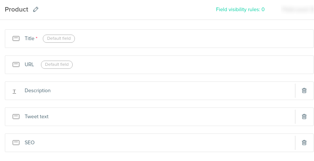314x161 pixels.
Task: Click the field icon next to Tweet text
Action: coord(16,116)
